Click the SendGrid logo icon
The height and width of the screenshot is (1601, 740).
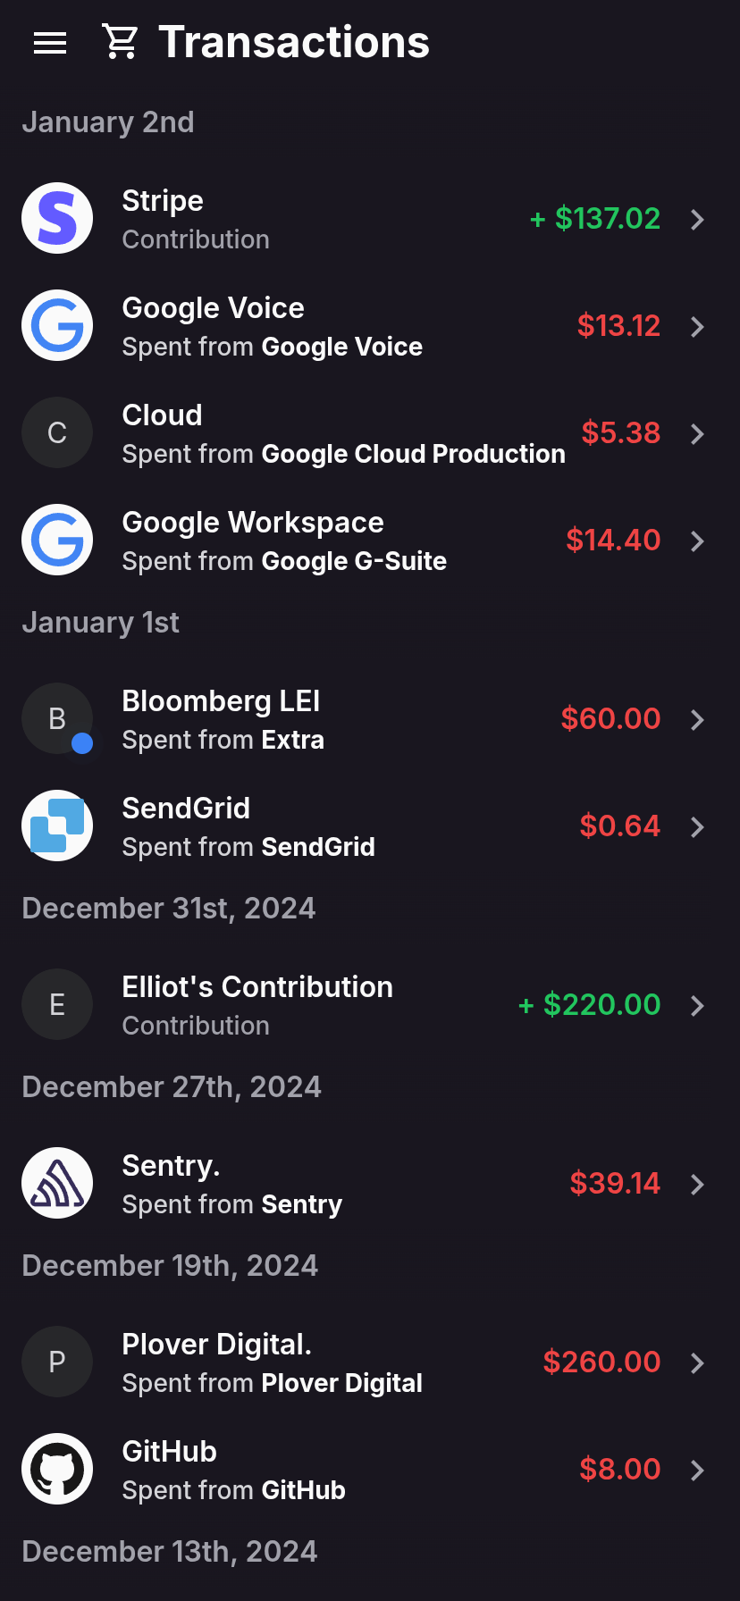pyautogui.click(x=57, y=826)
